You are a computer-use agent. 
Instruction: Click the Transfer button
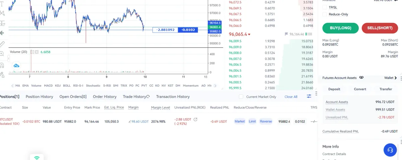click(x=386, y=89)
